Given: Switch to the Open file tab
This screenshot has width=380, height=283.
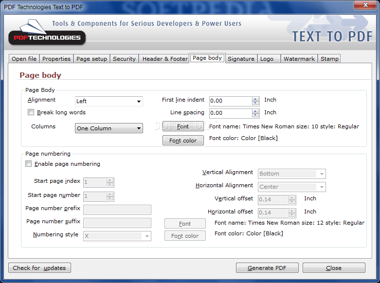Looking at the screenshot, I should (24, 59).
